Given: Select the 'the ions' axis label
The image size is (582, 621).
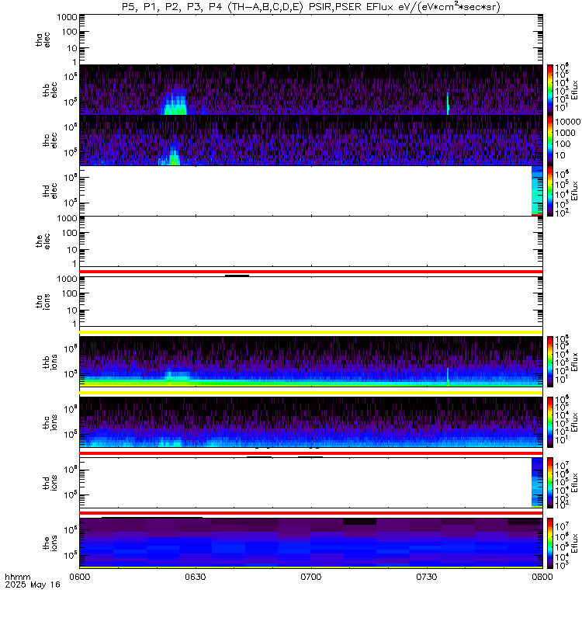Looking at the screenshot, I should [x=50, y=543].
